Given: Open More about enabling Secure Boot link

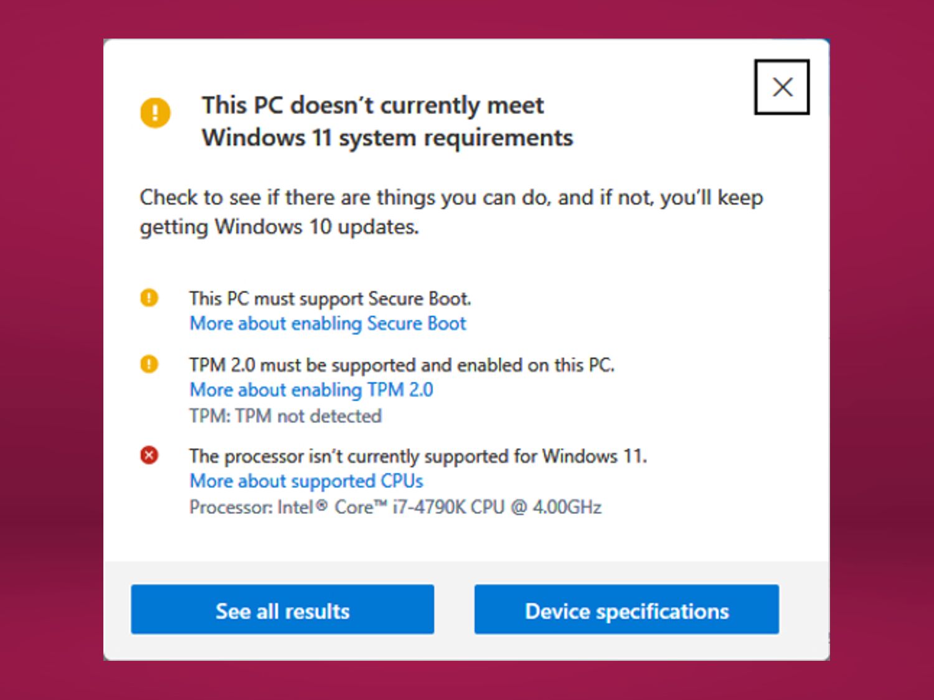Looking at the screenshot, I should click(328, 324).
